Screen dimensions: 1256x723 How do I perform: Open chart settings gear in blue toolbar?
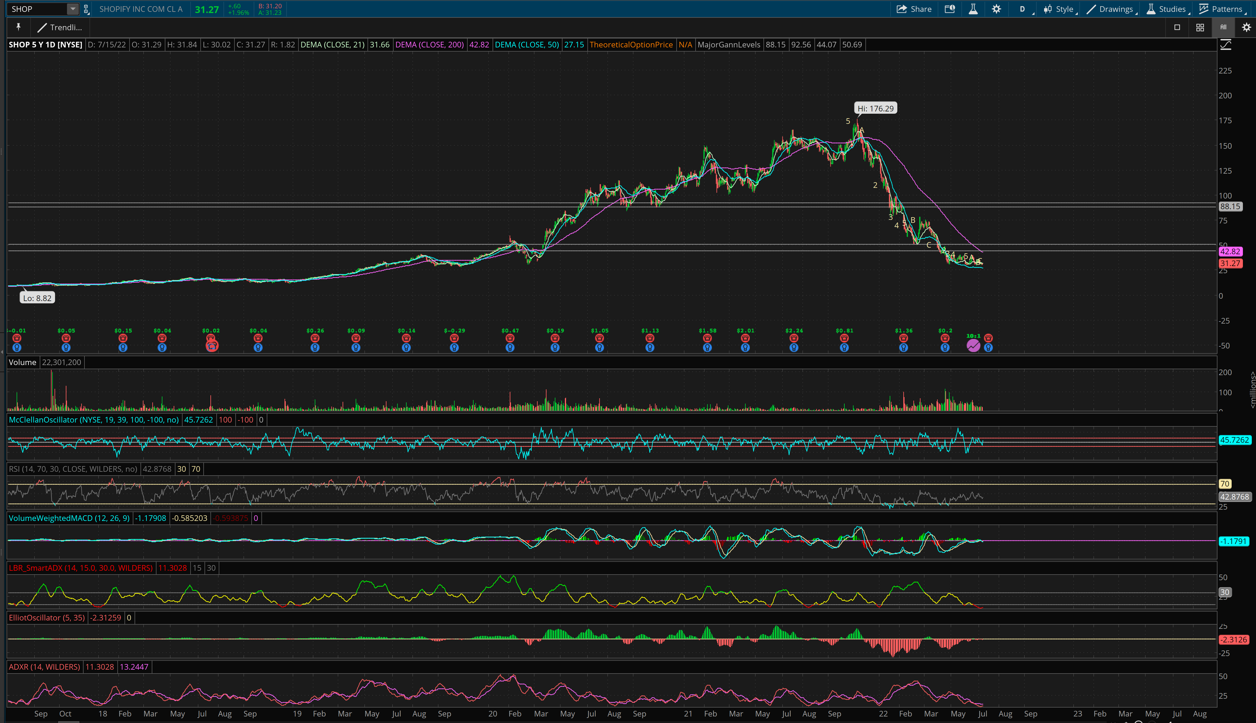(x=996, y=9)
